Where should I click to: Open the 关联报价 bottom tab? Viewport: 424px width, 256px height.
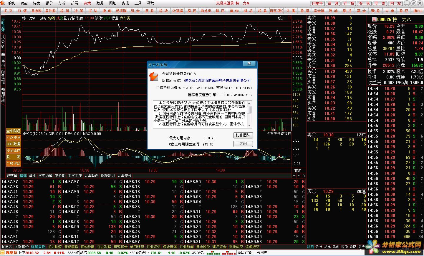pyautogui.click(x=21, y=247)
